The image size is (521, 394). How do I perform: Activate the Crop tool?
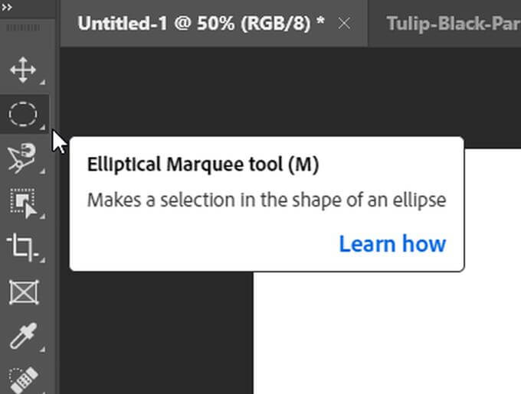click(22, 246)
